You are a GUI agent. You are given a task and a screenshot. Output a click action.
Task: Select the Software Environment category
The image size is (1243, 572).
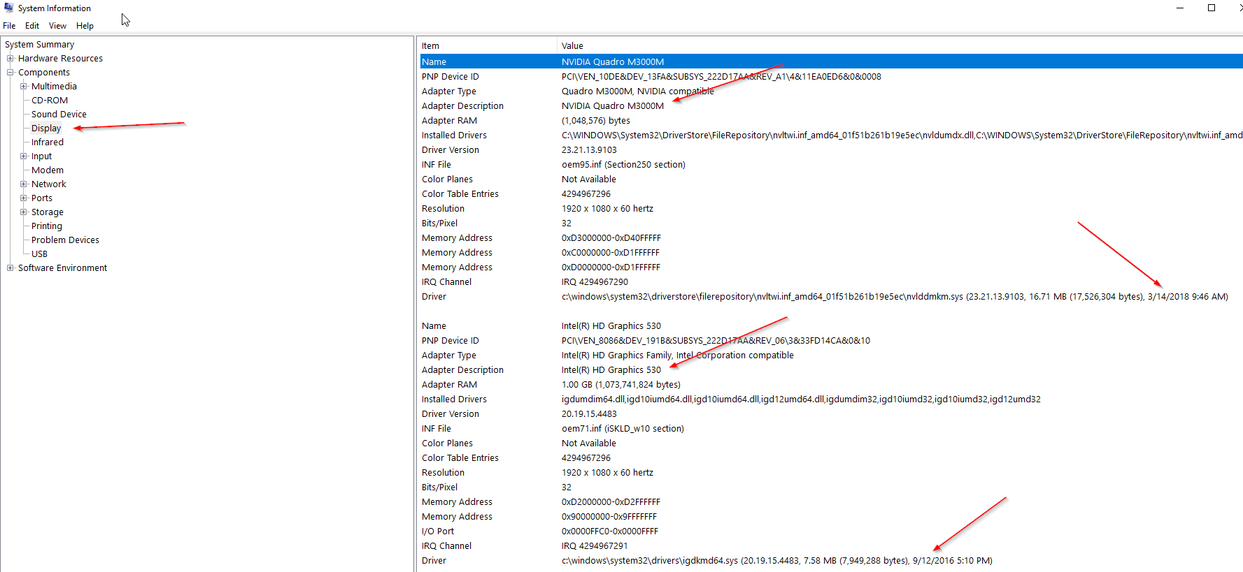[x=62, y=268]
